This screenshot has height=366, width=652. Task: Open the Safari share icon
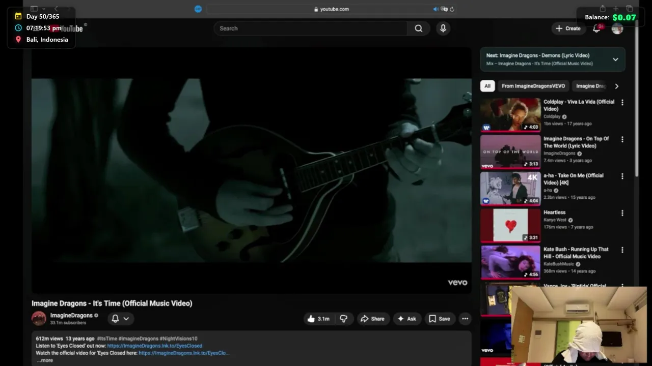603,9
